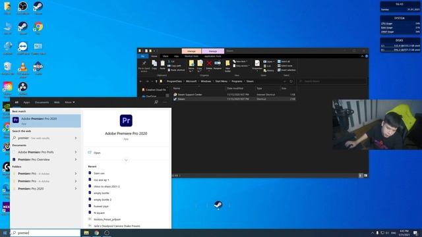
Task: Open Jarle's Deadpool Camera Shake Presets
Action: [x=117, y=226]
